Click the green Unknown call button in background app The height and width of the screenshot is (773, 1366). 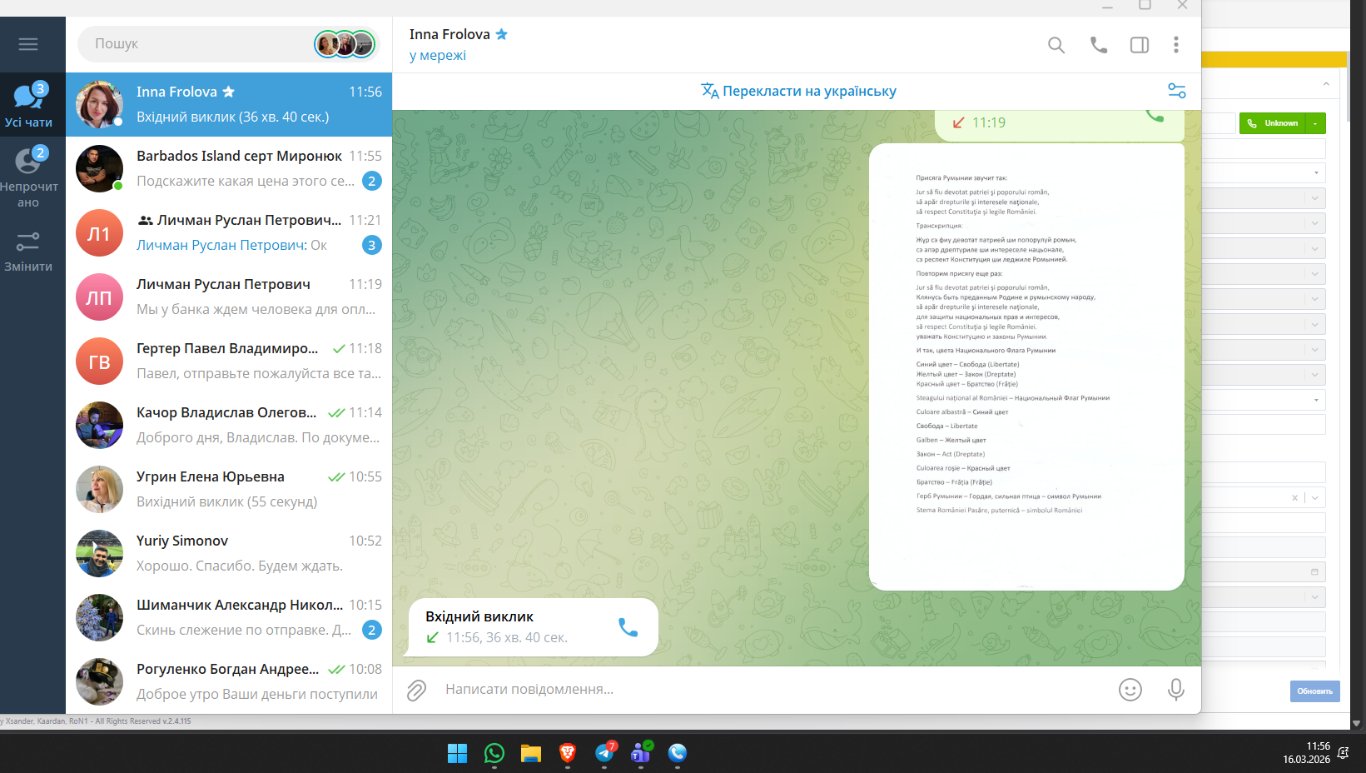pyautogui.click(x=1272, y=123)
